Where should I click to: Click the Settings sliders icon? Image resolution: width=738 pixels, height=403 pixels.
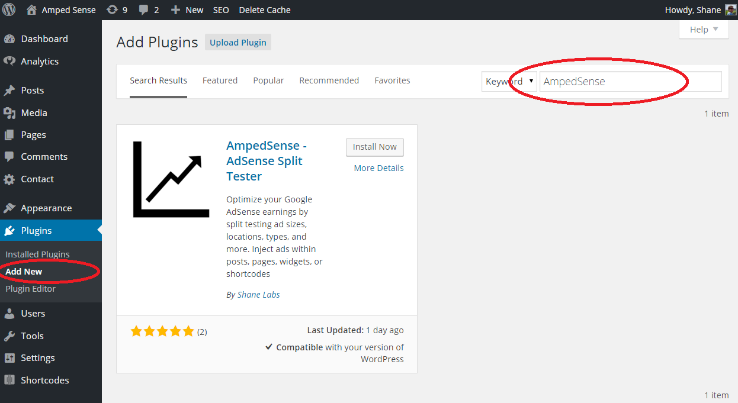(x=9, y=358)
